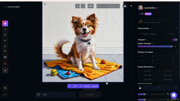Open the Leonardo Diffusion XL model dropdown
The image size is (180, 101).
(x=157, y=21)
